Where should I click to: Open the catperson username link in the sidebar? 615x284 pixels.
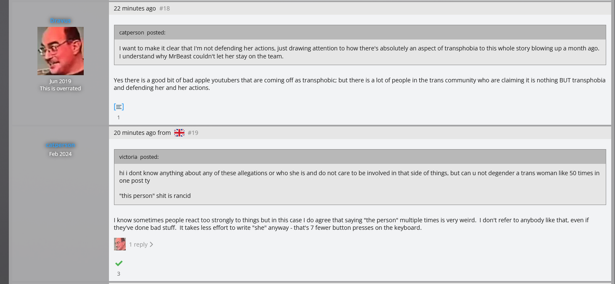click(60, 145)
